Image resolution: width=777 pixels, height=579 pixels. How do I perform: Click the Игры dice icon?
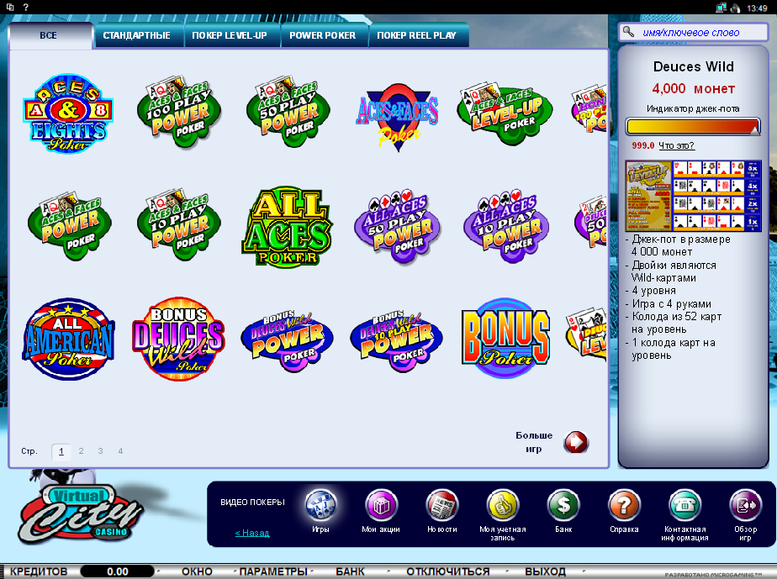[320, 506]
